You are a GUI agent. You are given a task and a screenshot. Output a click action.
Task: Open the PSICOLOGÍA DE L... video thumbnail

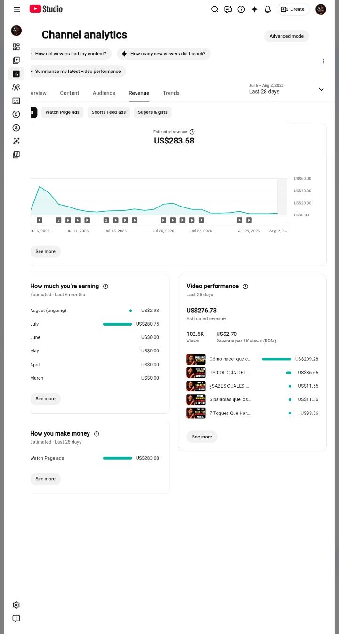(196, 373)
